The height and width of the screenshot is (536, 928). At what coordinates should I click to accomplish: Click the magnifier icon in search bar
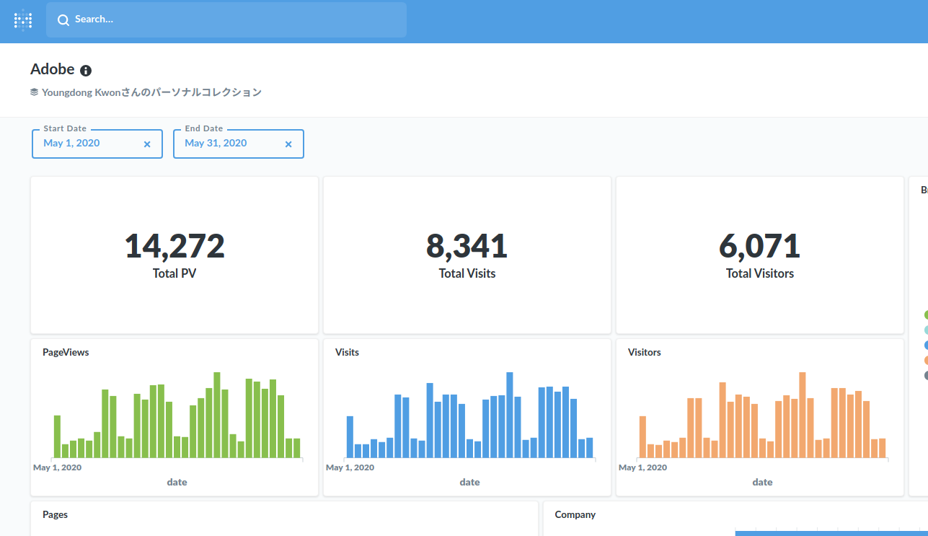coord(63,20)
